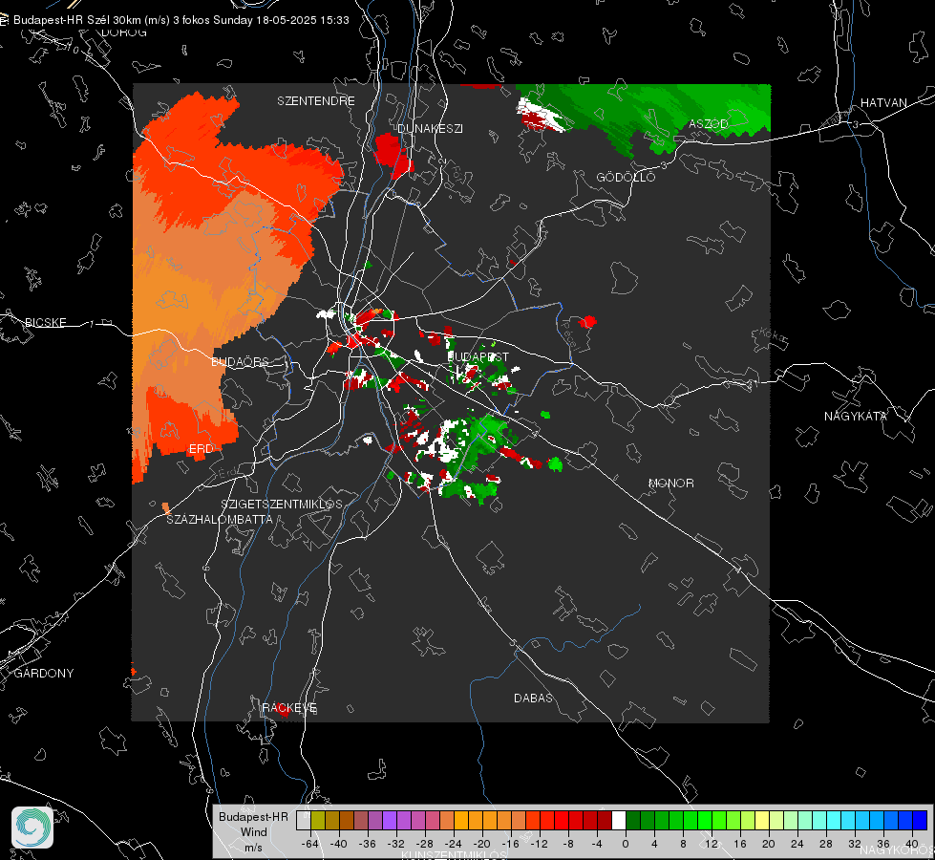Click the RACKEVE town label

point(289,708)
